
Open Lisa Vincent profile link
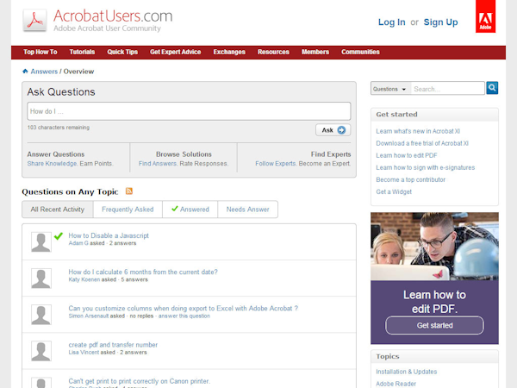pyautogui.click(x=84, y=353)
